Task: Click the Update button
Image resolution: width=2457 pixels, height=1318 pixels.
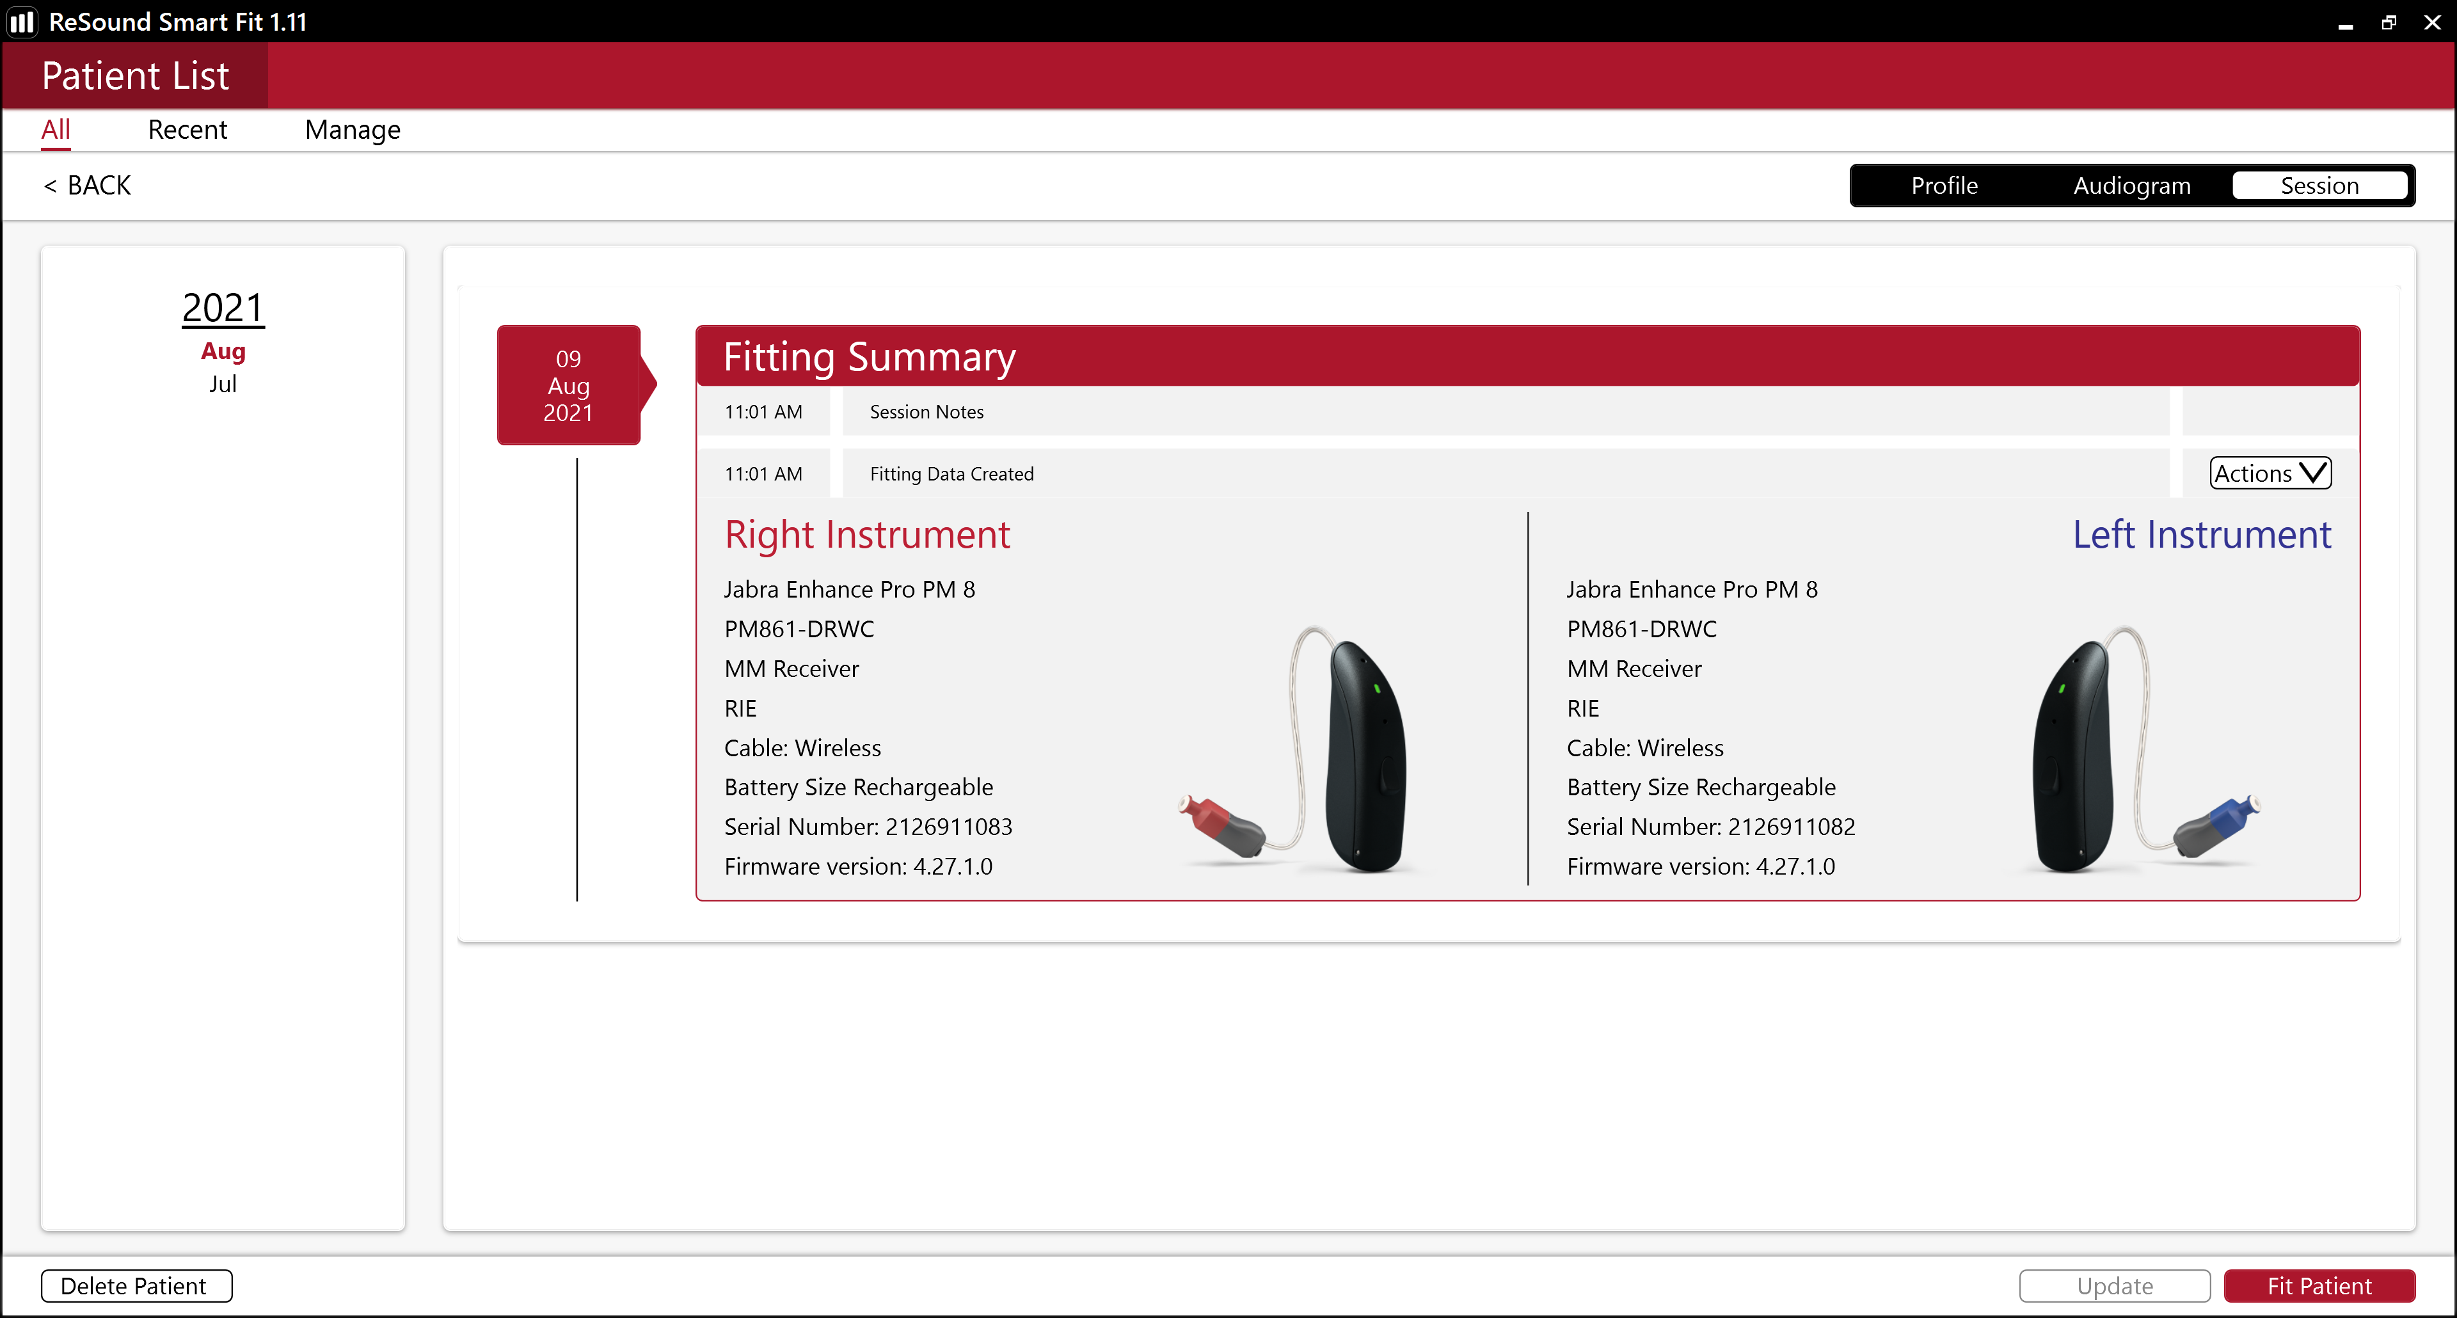Action: (2115, 1285)
